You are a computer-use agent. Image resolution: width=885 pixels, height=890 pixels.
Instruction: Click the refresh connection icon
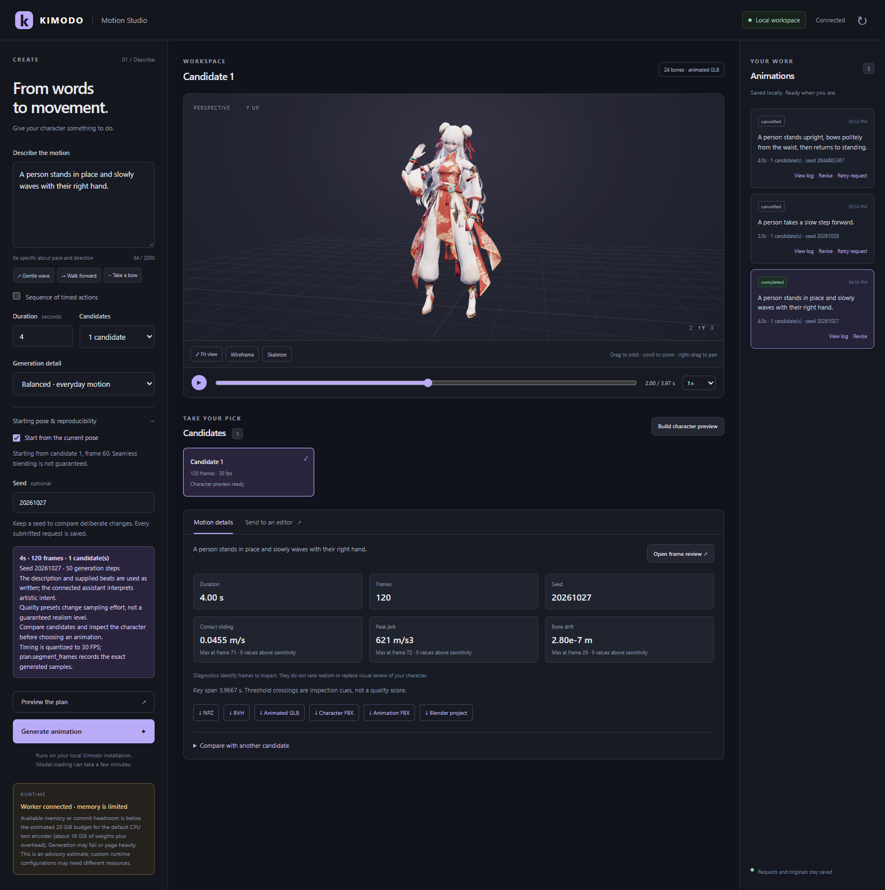[862, 21]
